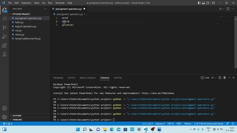Open the Windows Start button
This screenshot has height=133, width=237.
click(78, 129)
